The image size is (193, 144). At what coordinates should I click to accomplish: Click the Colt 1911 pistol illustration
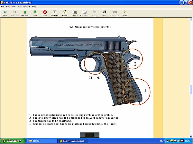click(90, 70)
